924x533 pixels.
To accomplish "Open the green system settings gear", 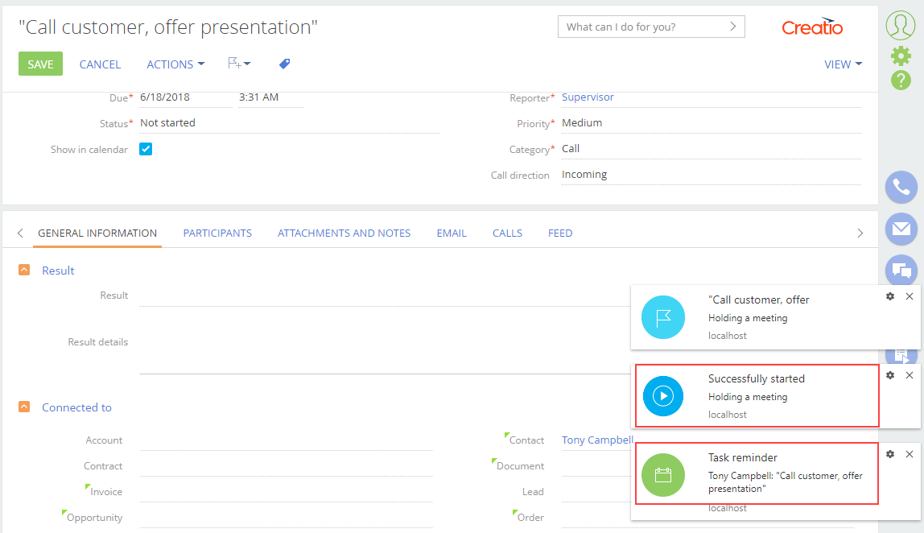I will (x=901, y=56).
